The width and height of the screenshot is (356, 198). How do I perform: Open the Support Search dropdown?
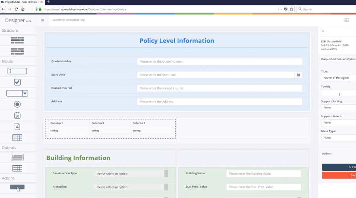click(x=339, y=122)
